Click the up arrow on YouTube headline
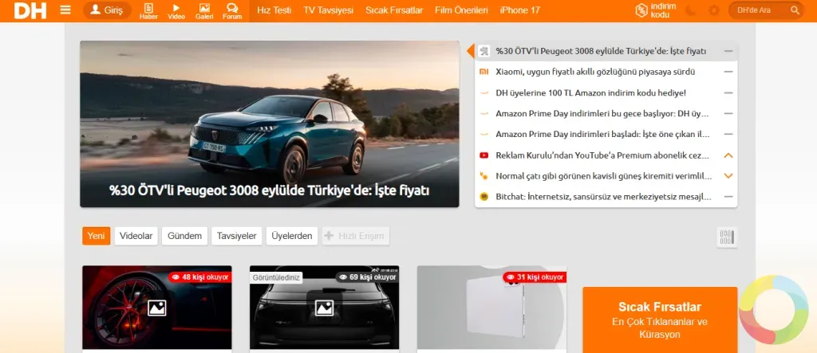Screen dimensions: 817x353 (x=728, y=155)
